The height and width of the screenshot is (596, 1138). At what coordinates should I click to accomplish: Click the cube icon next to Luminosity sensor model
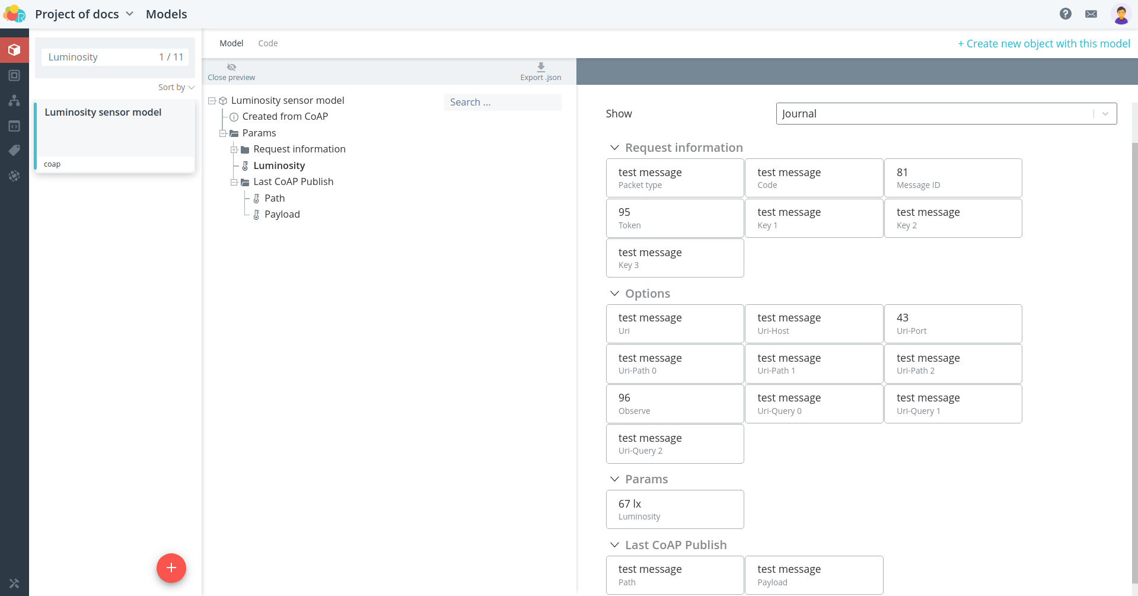(x=223, y=101)
